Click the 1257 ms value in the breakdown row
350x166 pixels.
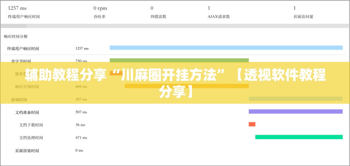(x=82, y=48)
